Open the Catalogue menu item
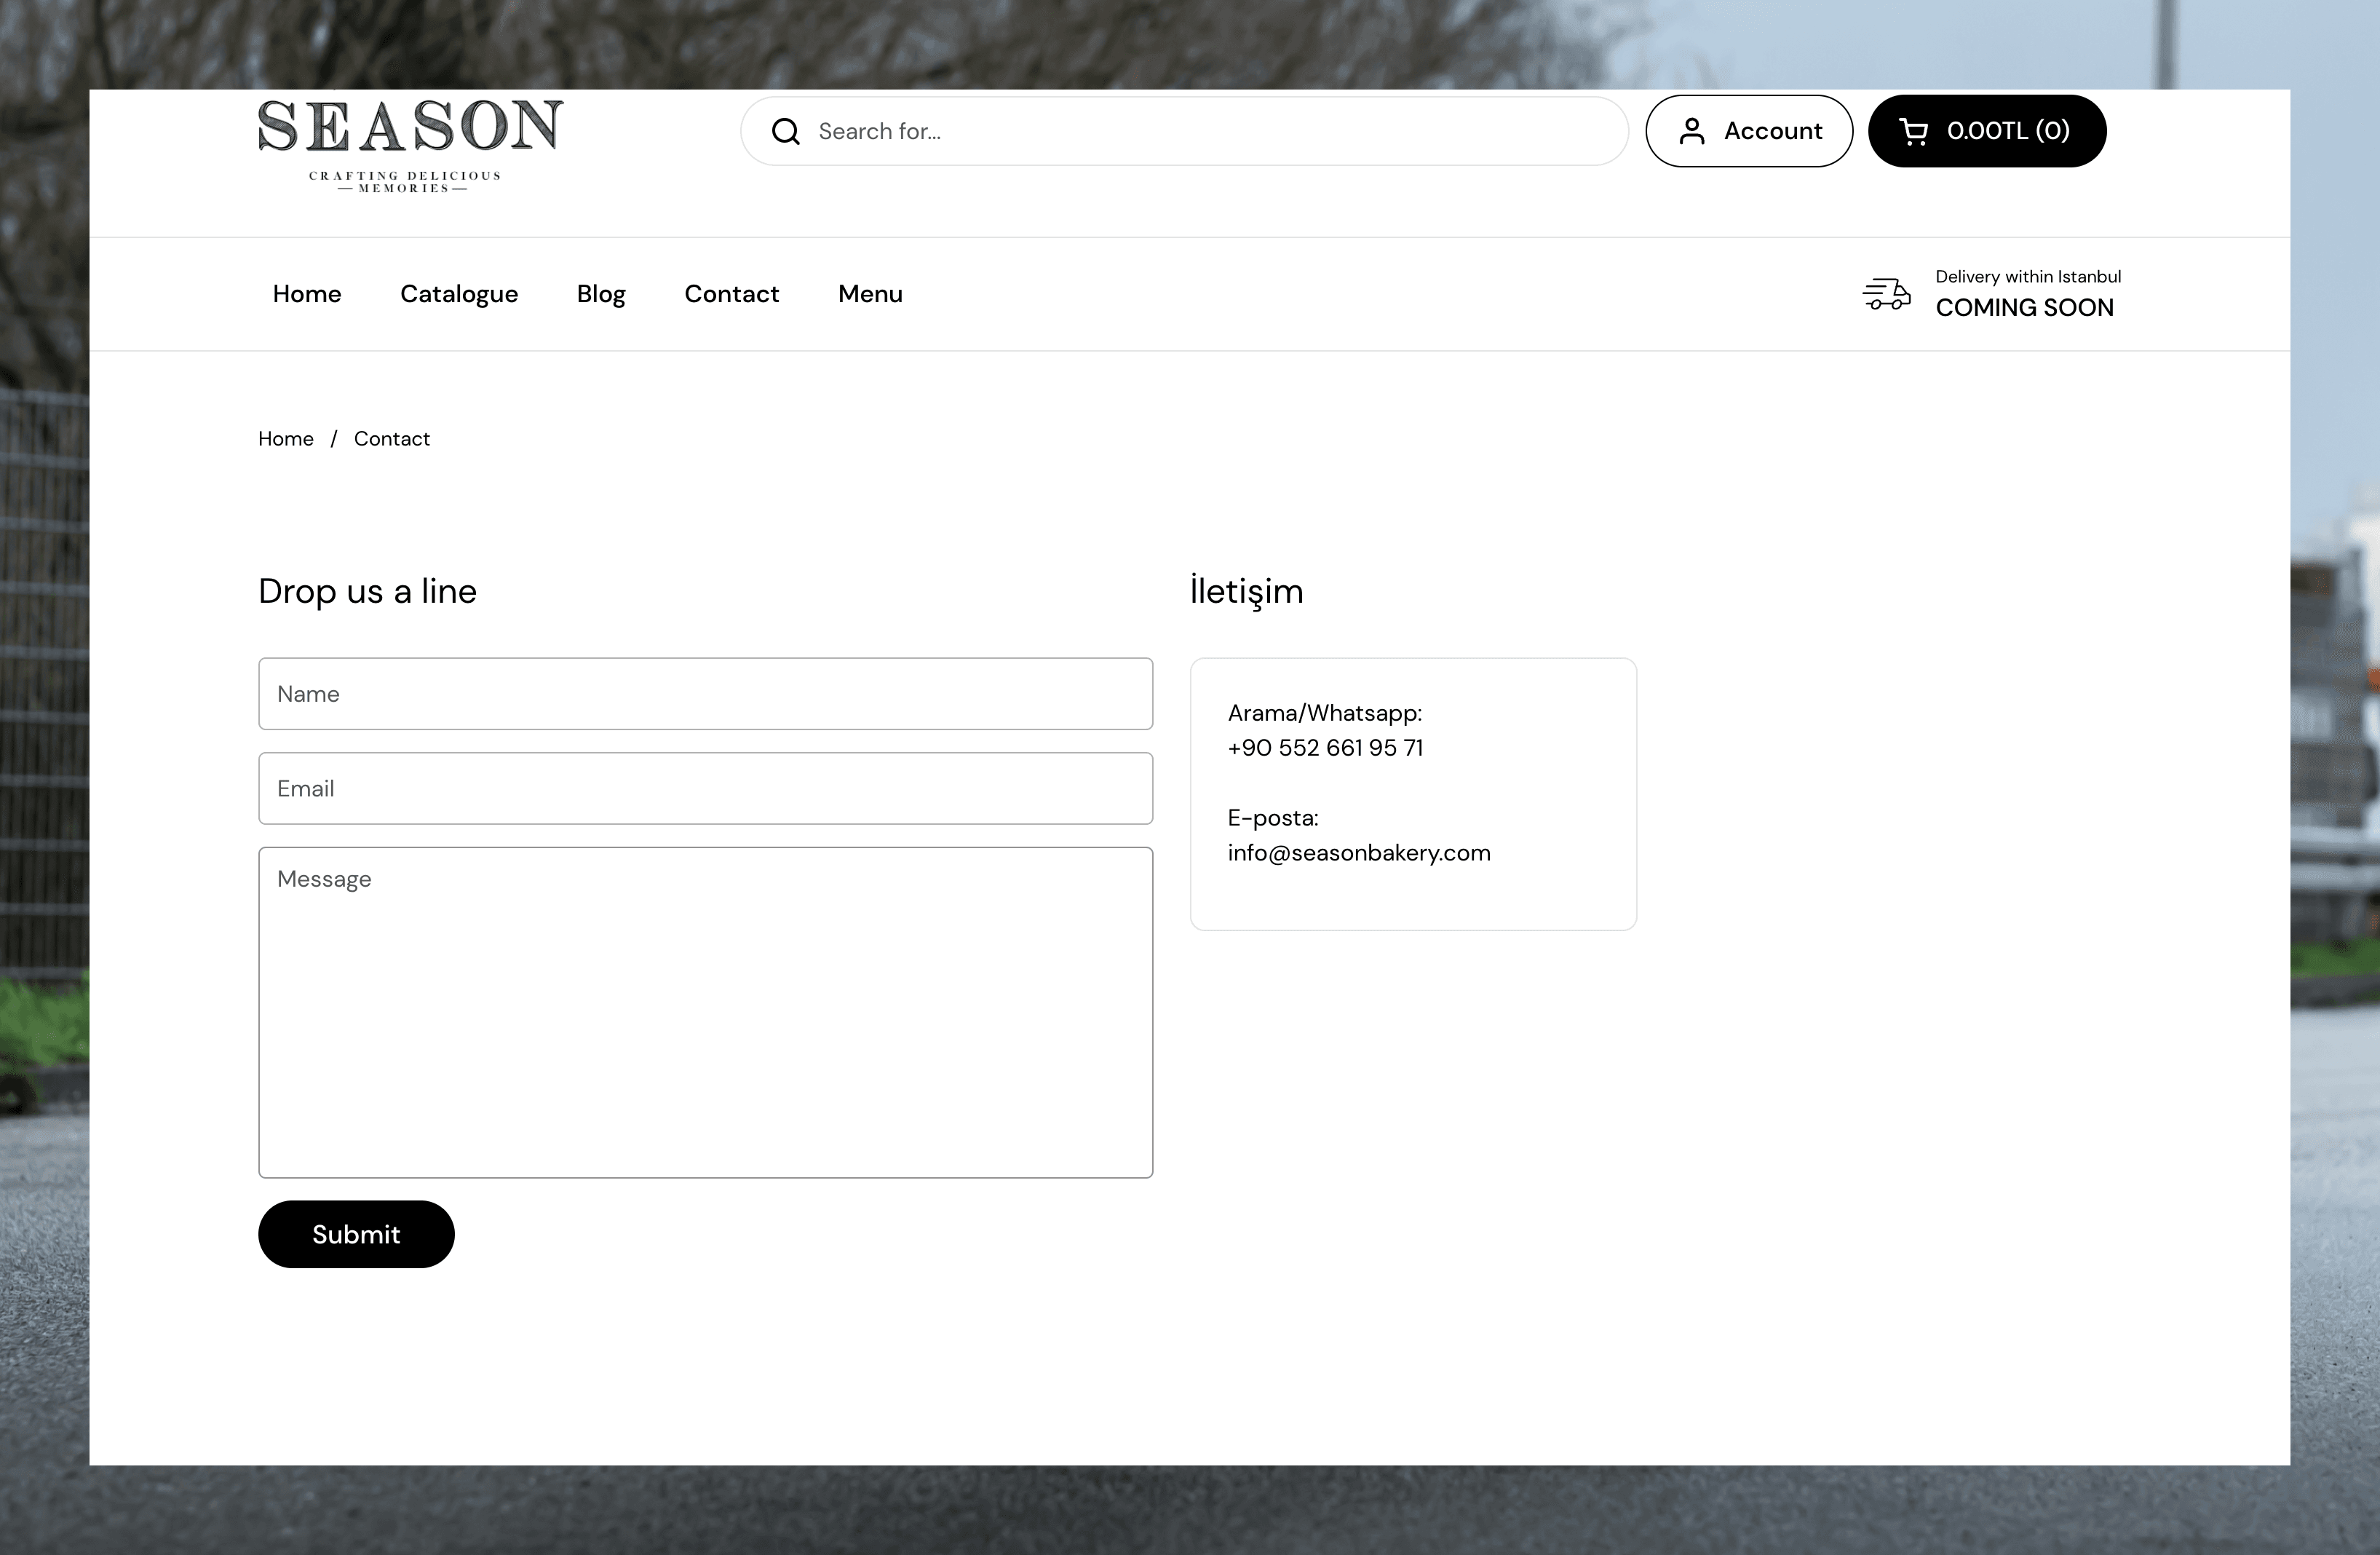2380x1555 pixels. (459, 294)
